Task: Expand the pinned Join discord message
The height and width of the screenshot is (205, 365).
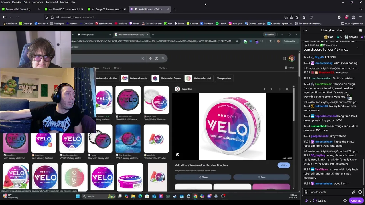Action: click(358, 48)
